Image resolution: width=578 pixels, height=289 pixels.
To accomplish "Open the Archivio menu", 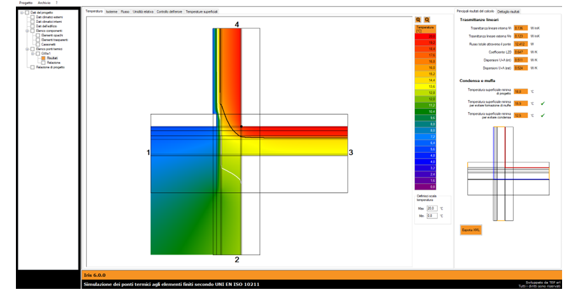I will 43,3.
